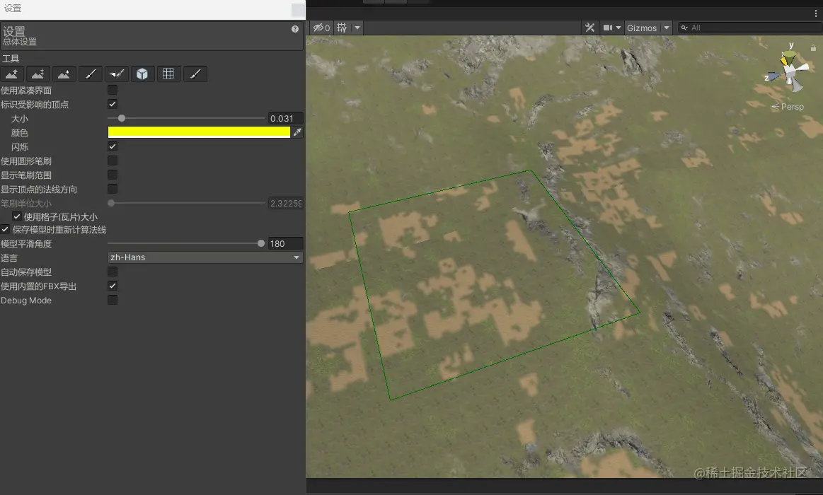Uncheck 保存模型时重新计算法线 checkbox
This screenshot has width=823, height=495.
coord(5,229)
